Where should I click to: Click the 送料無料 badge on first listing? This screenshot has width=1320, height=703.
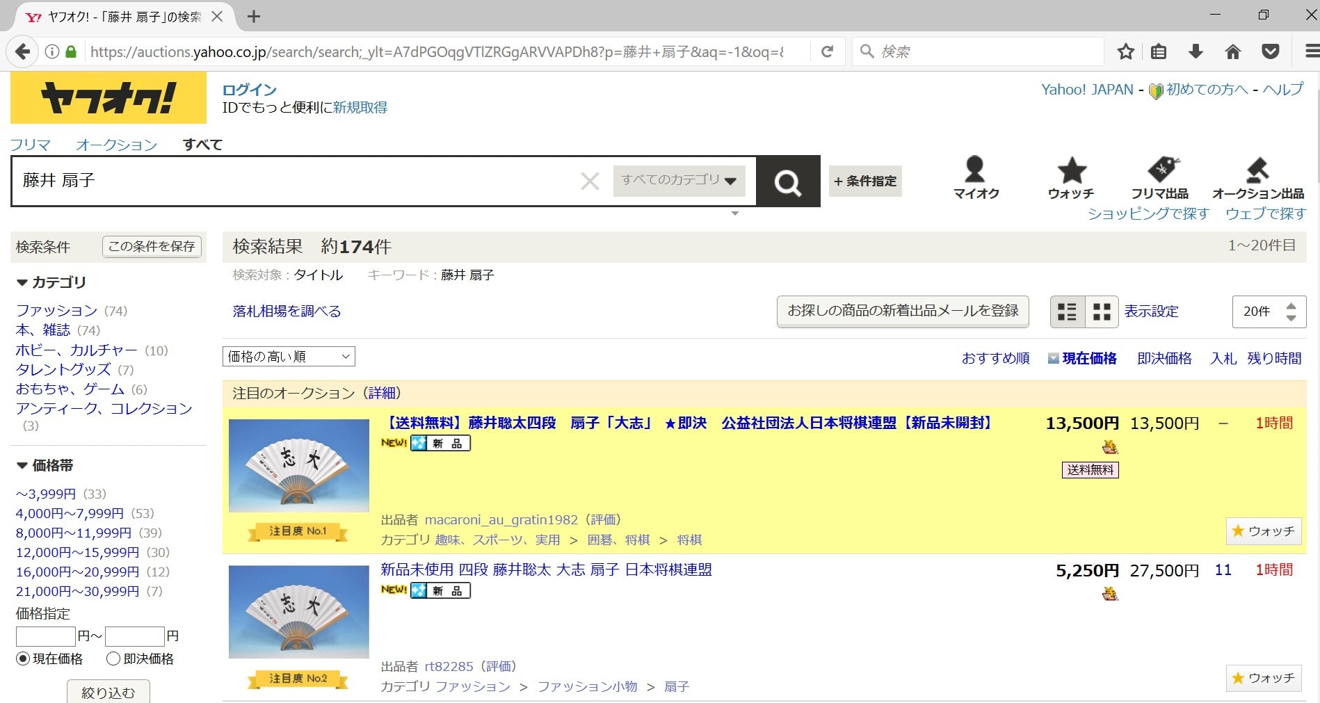[1090, 470]
